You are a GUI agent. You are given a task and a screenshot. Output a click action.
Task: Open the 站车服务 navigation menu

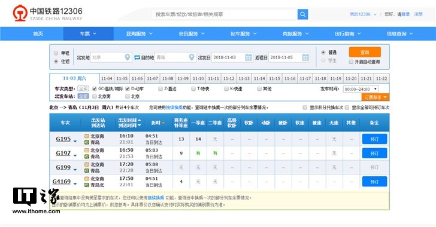(x=244, y=33)
